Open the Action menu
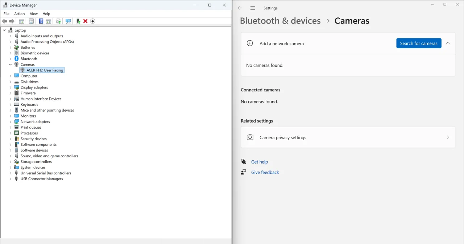 pos(20,14)
